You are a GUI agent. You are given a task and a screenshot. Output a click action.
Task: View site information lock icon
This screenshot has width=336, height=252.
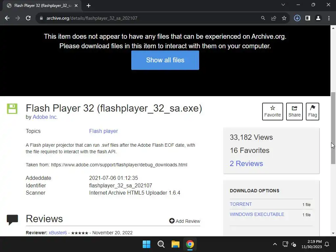[x=41, y=18]
